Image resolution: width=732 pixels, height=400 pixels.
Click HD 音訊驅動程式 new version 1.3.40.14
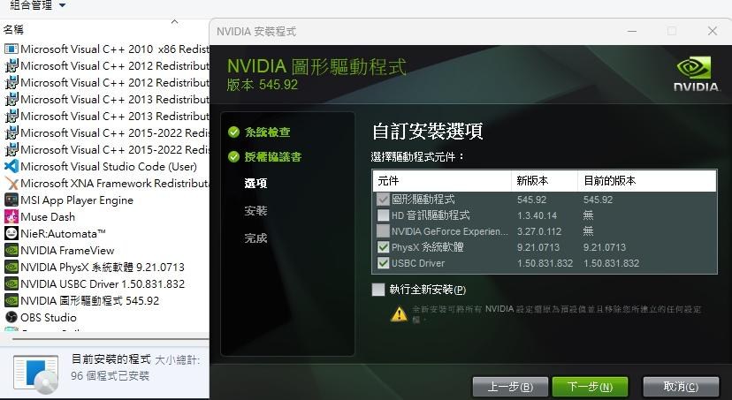click(x=537, y=215)
